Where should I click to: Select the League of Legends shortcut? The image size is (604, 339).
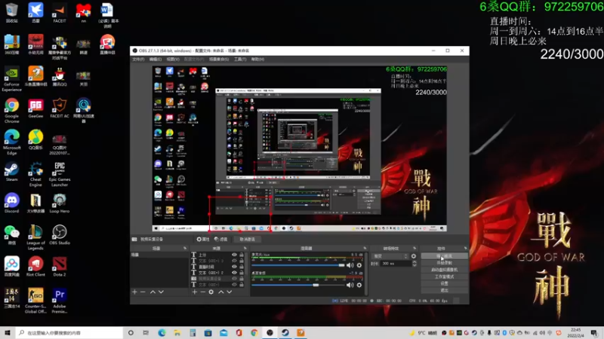pos(35,237)
